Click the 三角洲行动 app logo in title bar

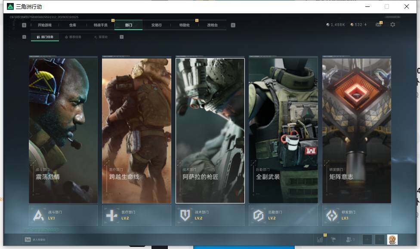(x=10, y=6)
